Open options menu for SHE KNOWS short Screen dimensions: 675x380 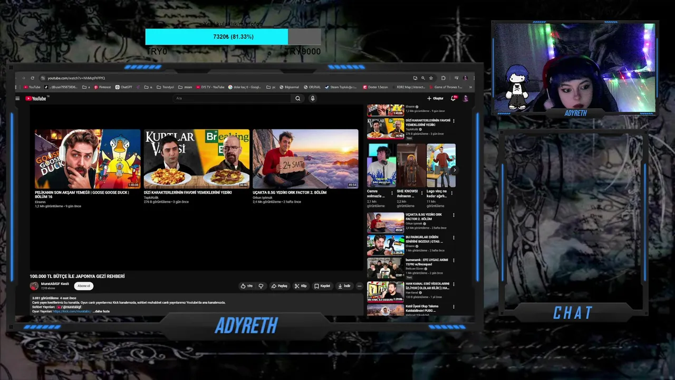[x=422, y=193]
